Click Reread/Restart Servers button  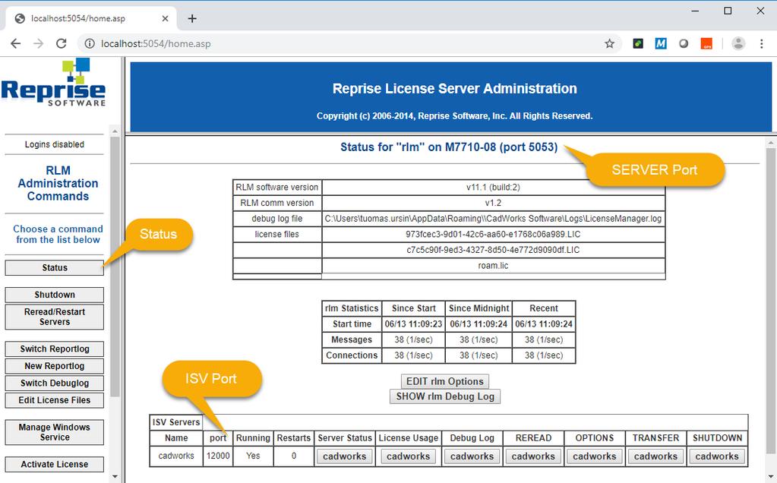55,317
